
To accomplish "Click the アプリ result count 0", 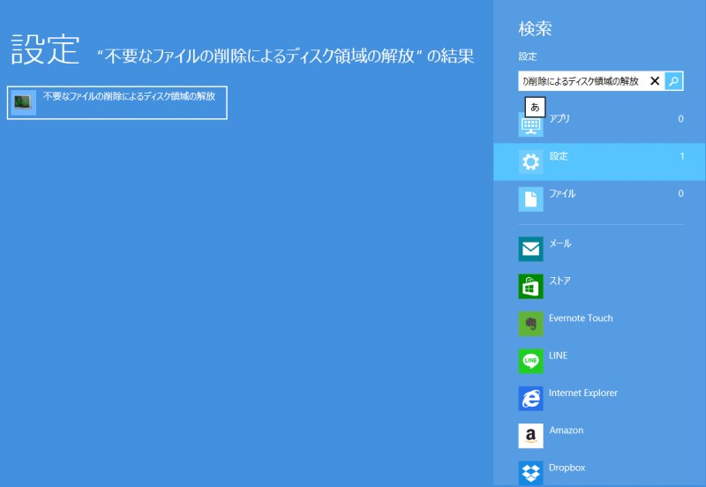I will tap(680, 119).
